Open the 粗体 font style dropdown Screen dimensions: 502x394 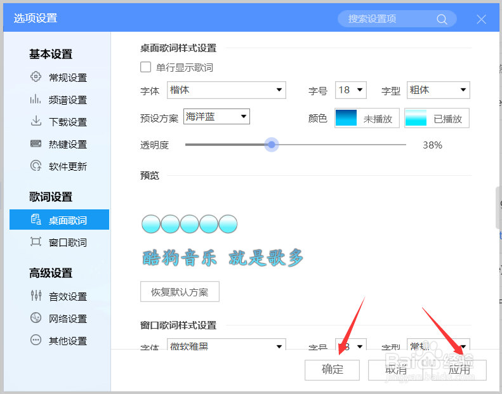pos(439,90)
